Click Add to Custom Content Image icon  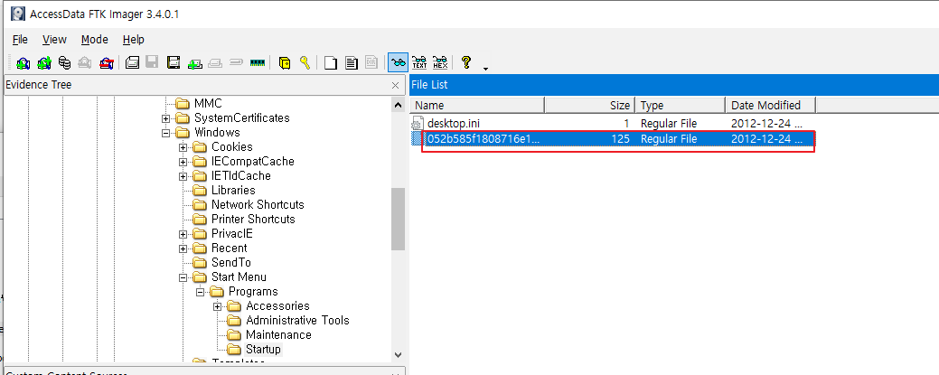[x=194, y=62]
